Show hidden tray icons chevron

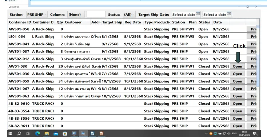pyautogui.click(x=206, y=134)
